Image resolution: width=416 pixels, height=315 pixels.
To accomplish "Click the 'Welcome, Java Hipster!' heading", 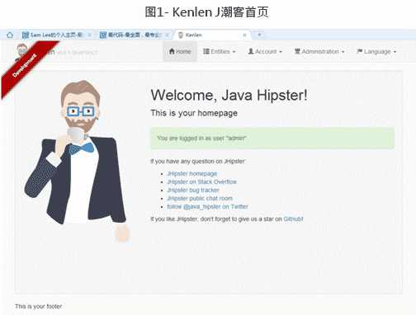I will pos(229,96).
